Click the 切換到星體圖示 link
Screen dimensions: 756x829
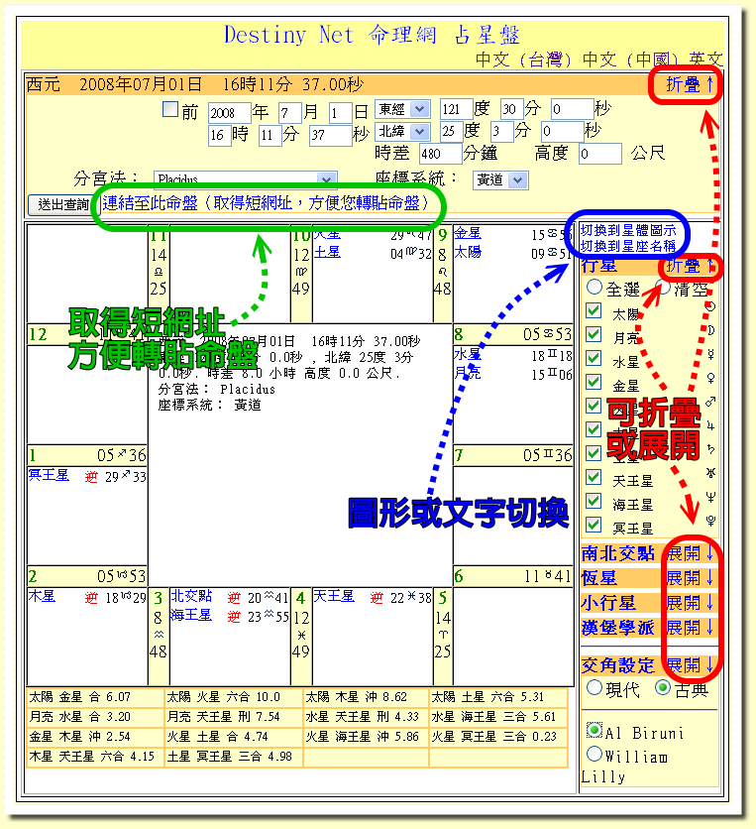click(628, 230)
